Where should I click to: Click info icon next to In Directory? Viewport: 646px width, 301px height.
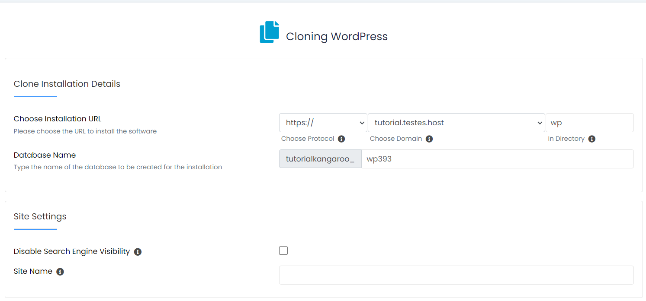pyautogui.click(x=592, y=139)
